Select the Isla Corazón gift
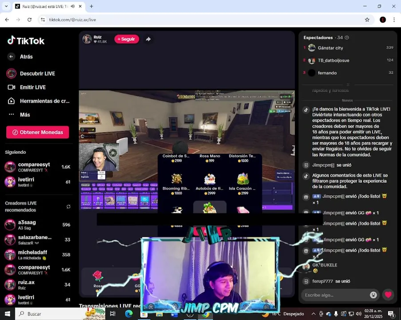This screenshot has height=320, width=401. (x=242, y=184)
